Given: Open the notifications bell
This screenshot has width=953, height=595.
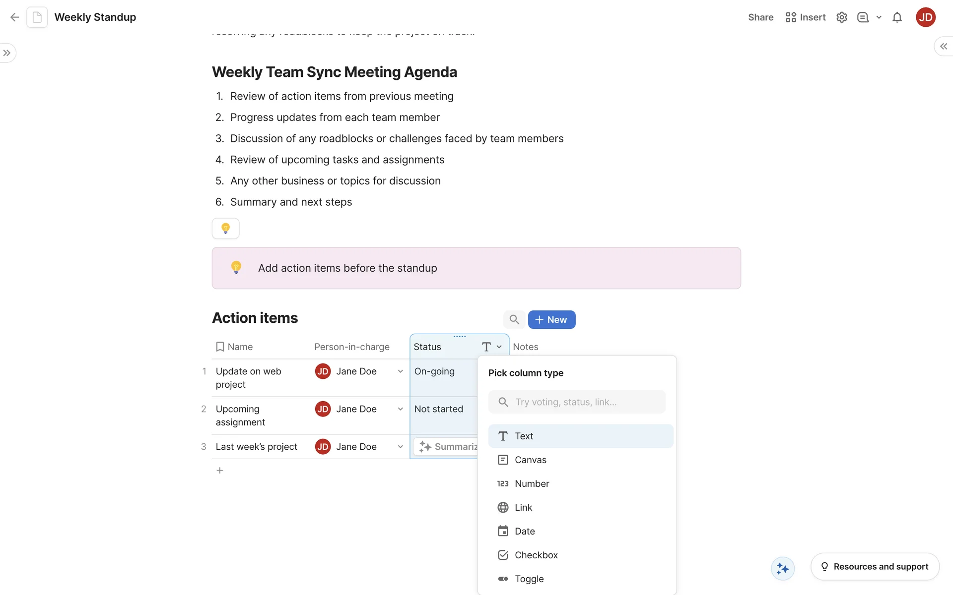Looking at the screenshot, I should (897, 17).
